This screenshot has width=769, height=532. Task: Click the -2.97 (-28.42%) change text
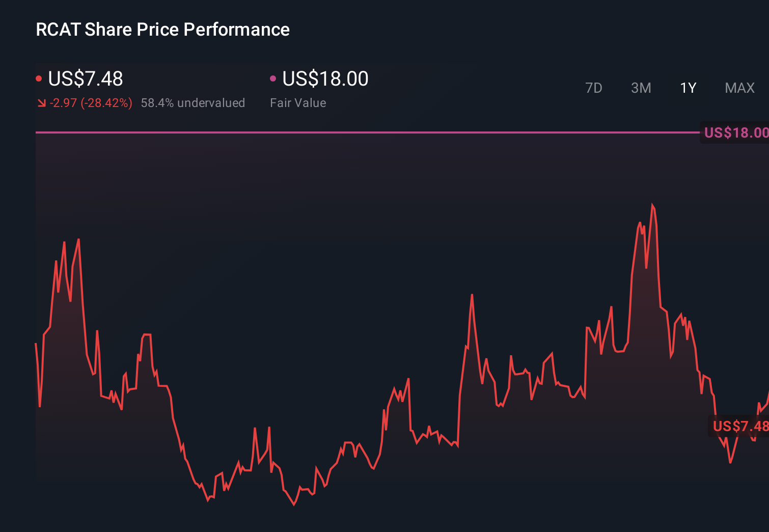91,103
